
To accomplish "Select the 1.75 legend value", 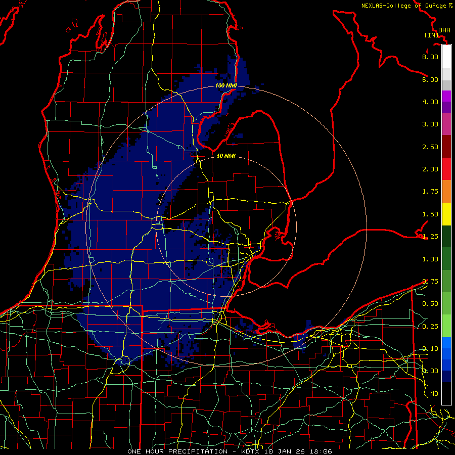I will click(x=430, y=192).
